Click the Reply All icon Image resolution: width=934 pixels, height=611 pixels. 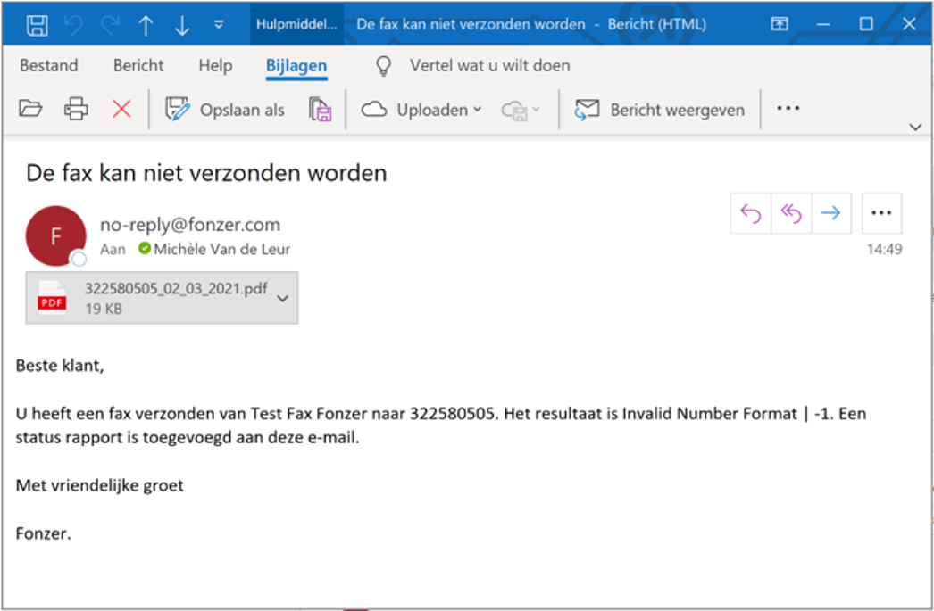click(x=791, y=213)
